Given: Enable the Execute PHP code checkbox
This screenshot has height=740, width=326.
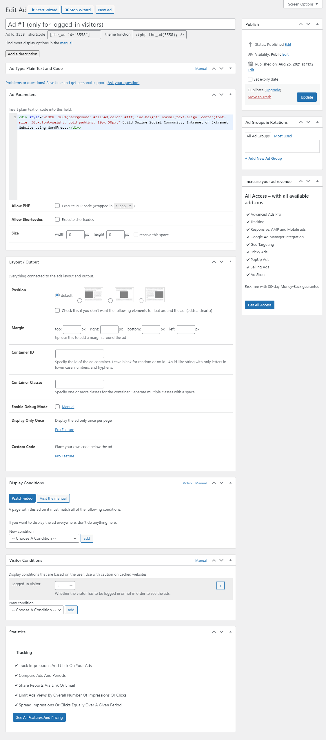Looking at the screenshot, I should pos(57,206).
